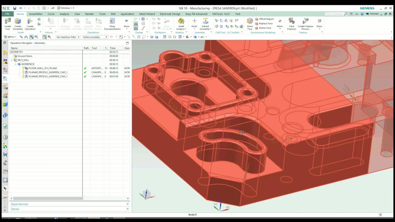
Task: Open the Menu dropdown
Action: tap(10, 37)
